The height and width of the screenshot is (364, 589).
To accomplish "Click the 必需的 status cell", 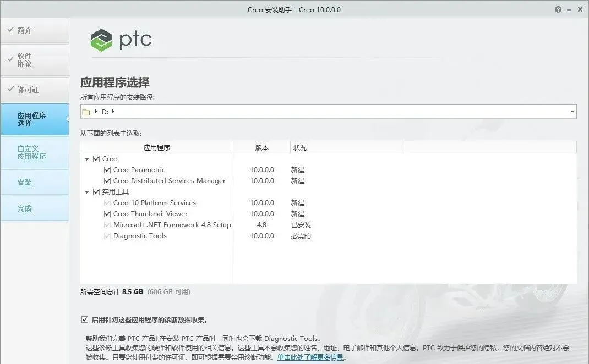I will (301, 236).
